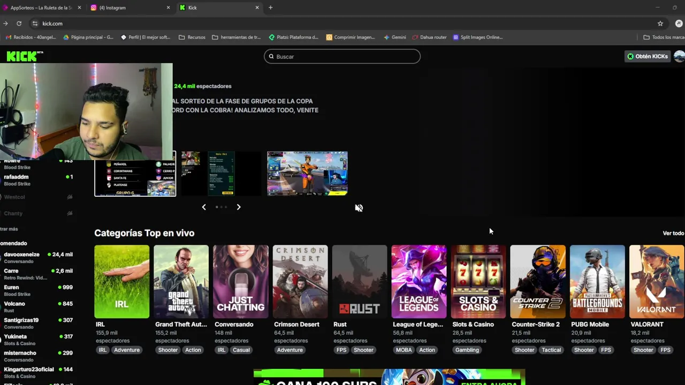Viewport: 685px width, 385px height.
Task: Open Rust category thumbnail
Action: 359,282
